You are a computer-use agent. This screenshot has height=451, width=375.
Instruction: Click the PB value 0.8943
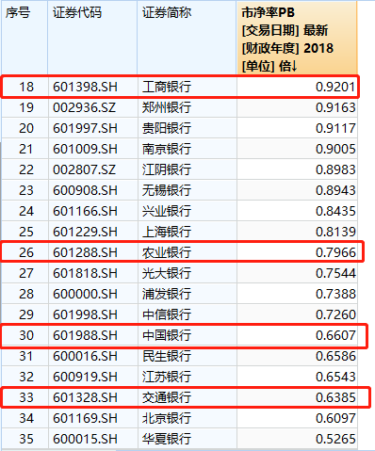click(x=335, y=190)
